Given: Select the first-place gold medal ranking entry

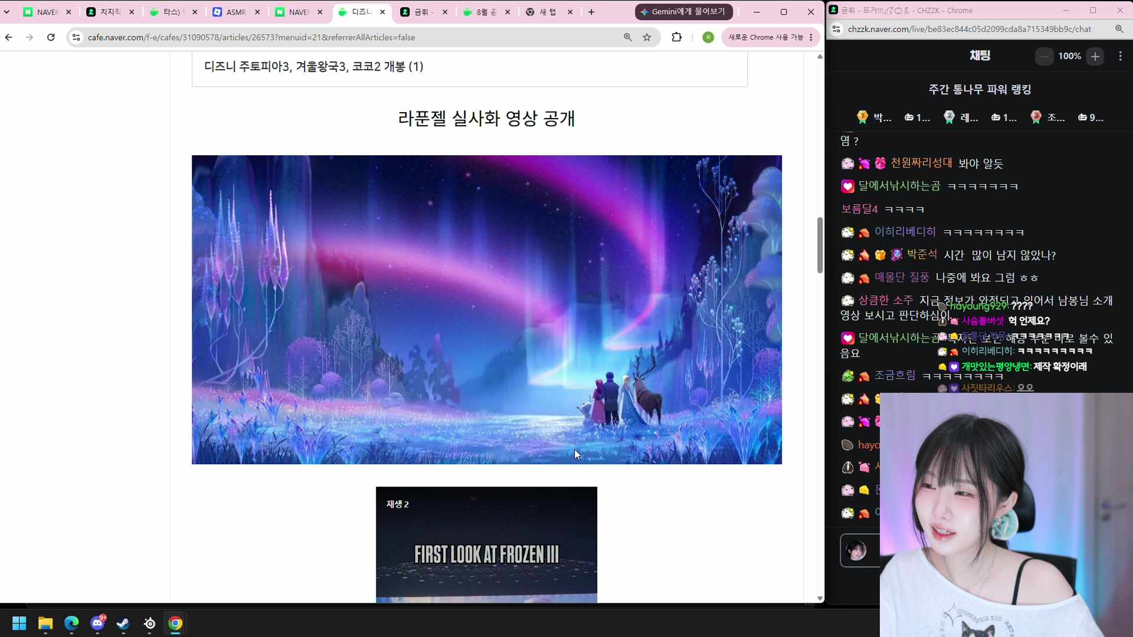Looking at the screenshot, I should (x=893, y=117).
